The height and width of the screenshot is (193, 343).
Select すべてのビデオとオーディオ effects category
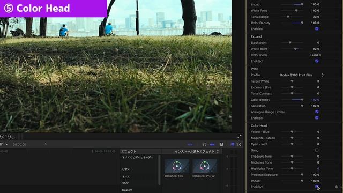tap(138, 157)
